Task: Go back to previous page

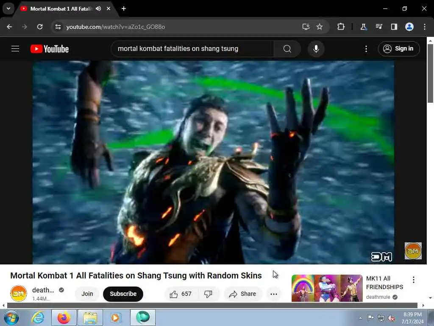Action: tap(9, 27)
